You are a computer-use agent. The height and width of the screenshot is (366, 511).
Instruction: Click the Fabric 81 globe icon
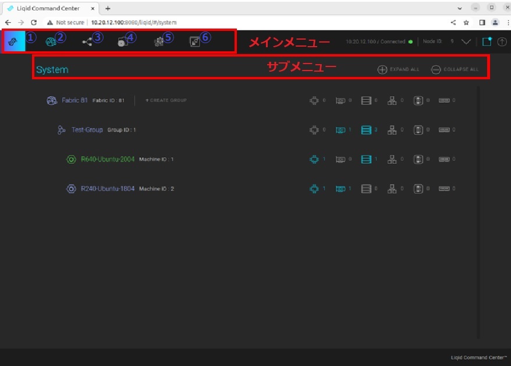coord(52,100)
